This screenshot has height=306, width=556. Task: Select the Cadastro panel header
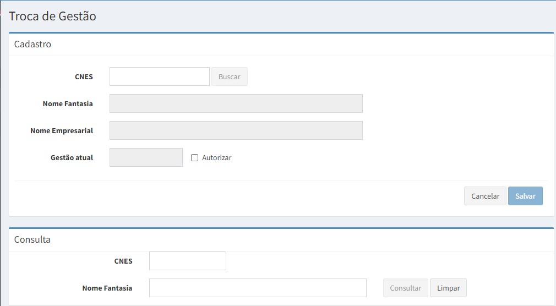32,44
